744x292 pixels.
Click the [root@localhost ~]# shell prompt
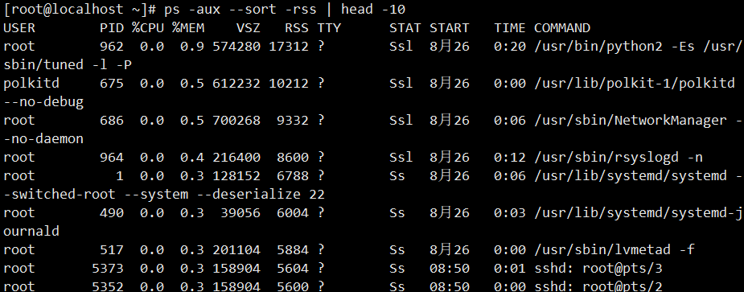(x=80, y=9)
